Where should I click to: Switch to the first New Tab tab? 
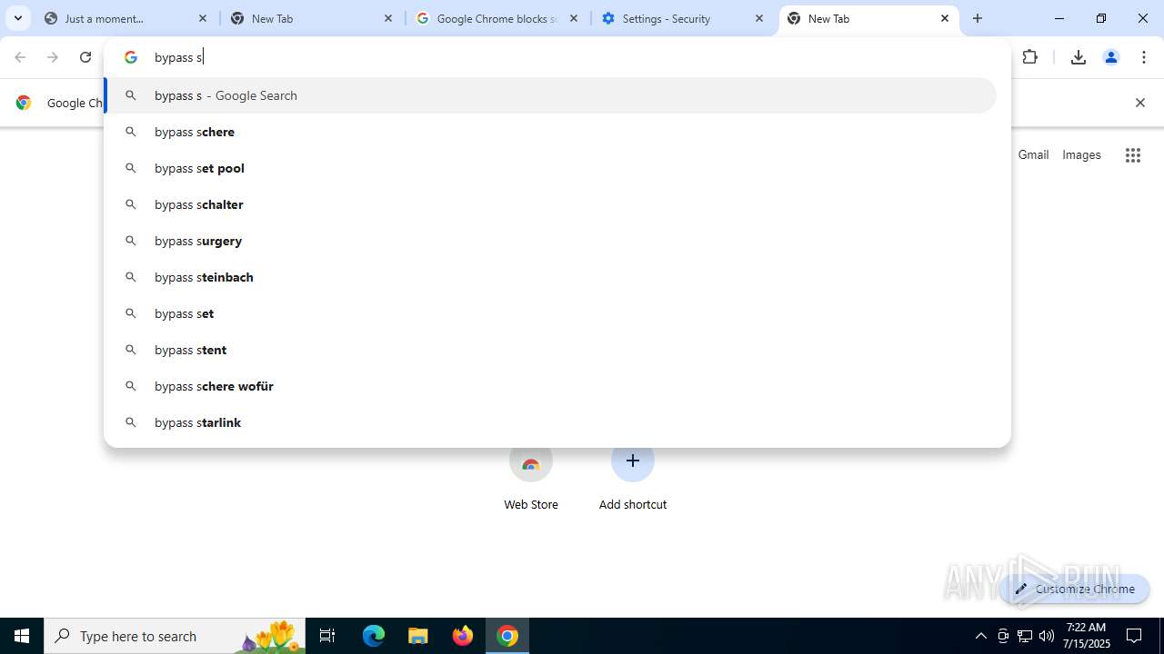click(x=313, y=18)
